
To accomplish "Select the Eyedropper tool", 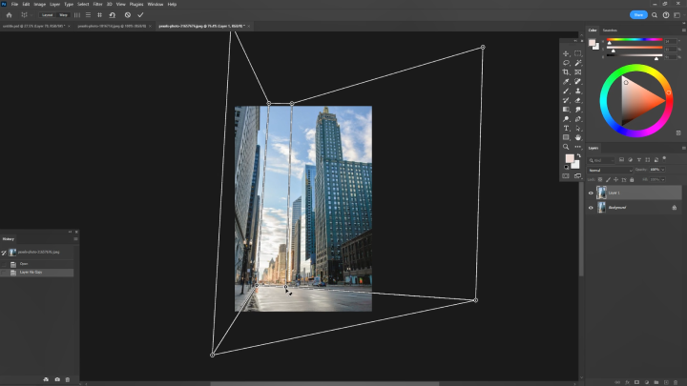I will pos(566,81).
